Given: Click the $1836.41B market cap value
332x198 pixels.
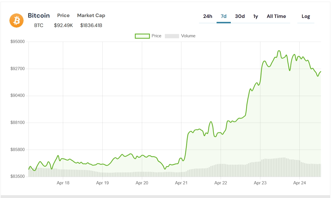Looking at the screenshot, I should coord(91,25).
